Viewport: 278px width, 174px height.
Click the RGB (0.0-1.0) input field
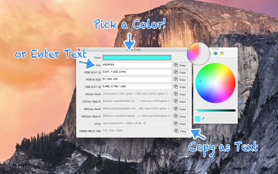pyautogui.click(x=137, y=72)
